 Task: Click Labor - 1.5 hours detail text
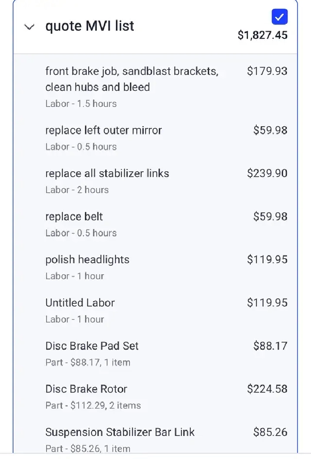pyautogui.click(x=81, y=104)
